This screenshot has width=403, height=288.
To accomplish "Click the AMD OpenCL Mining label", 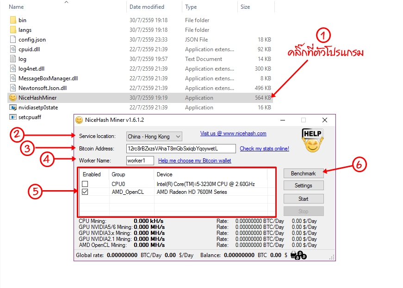I will point(103,245).
